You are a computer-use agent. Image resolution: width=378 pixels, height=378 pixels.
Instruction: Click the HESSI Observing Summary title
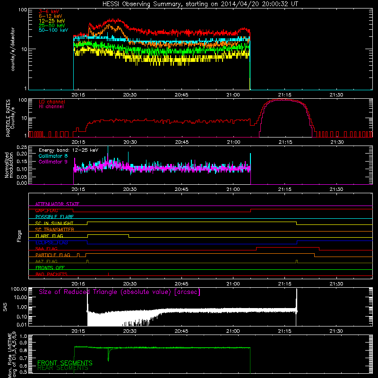click(x=200, y=4)
